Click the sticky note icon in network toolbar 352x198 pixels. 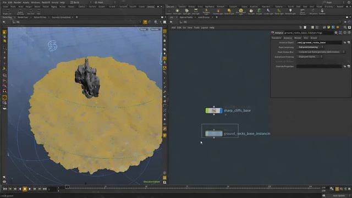(329, 28)
